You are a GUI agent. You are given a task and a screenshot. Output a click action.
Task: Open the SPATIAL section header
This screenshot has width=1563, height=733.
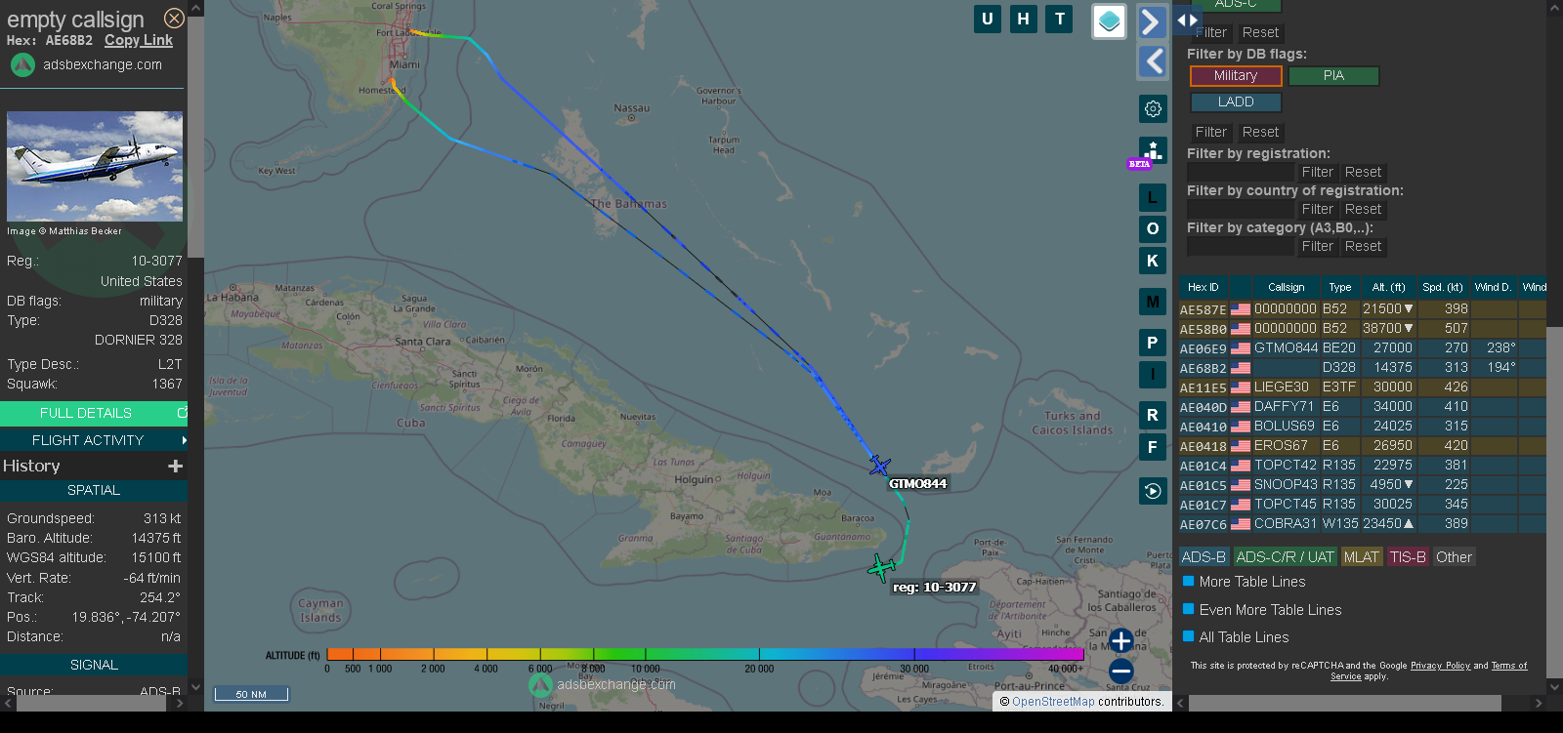click(94, 490)
